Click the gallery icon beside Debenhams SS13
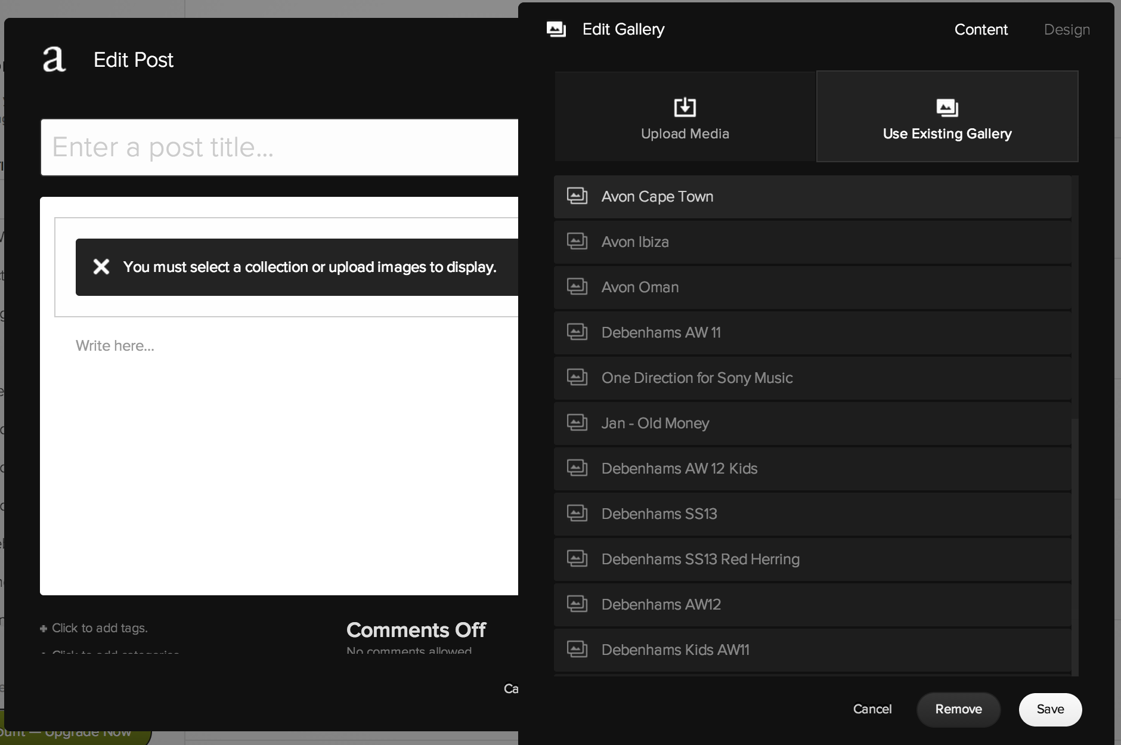1121x745 pixels. coord(577,514)
